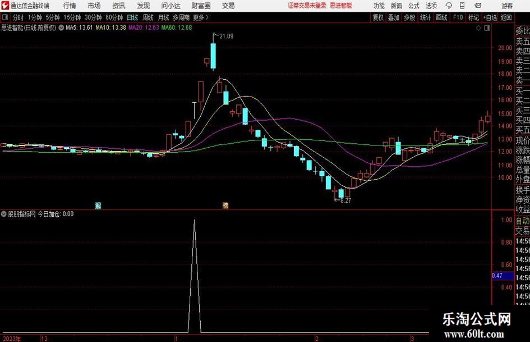
Task: Open the 行情 menu
Action: pos(70,6)
